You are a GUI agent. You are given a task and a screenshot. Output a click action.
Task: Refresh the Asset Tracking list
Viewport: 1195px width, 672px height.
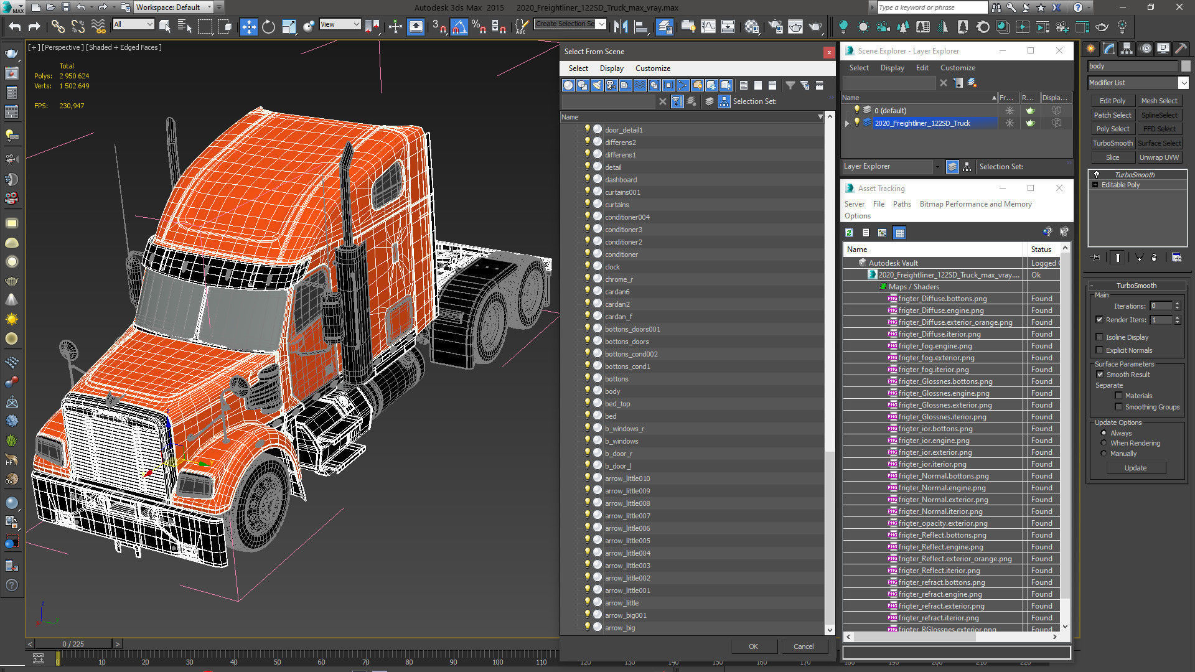click(849, 233)
